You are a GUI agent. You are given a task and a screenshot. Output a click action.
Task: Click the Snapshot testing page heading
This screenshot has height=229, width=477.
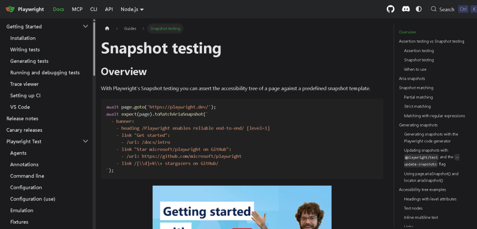tap(161, 49)
